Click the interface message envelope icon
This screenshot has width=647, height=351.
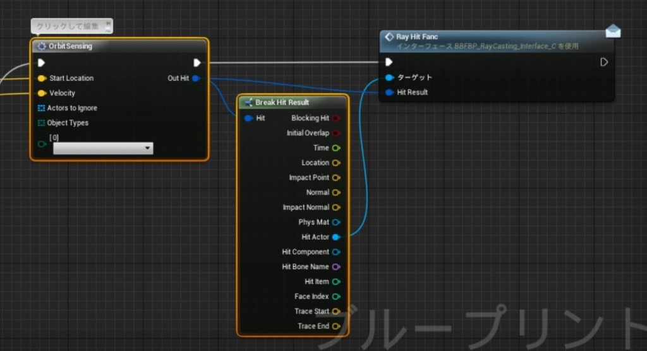[x=613, y=31]
